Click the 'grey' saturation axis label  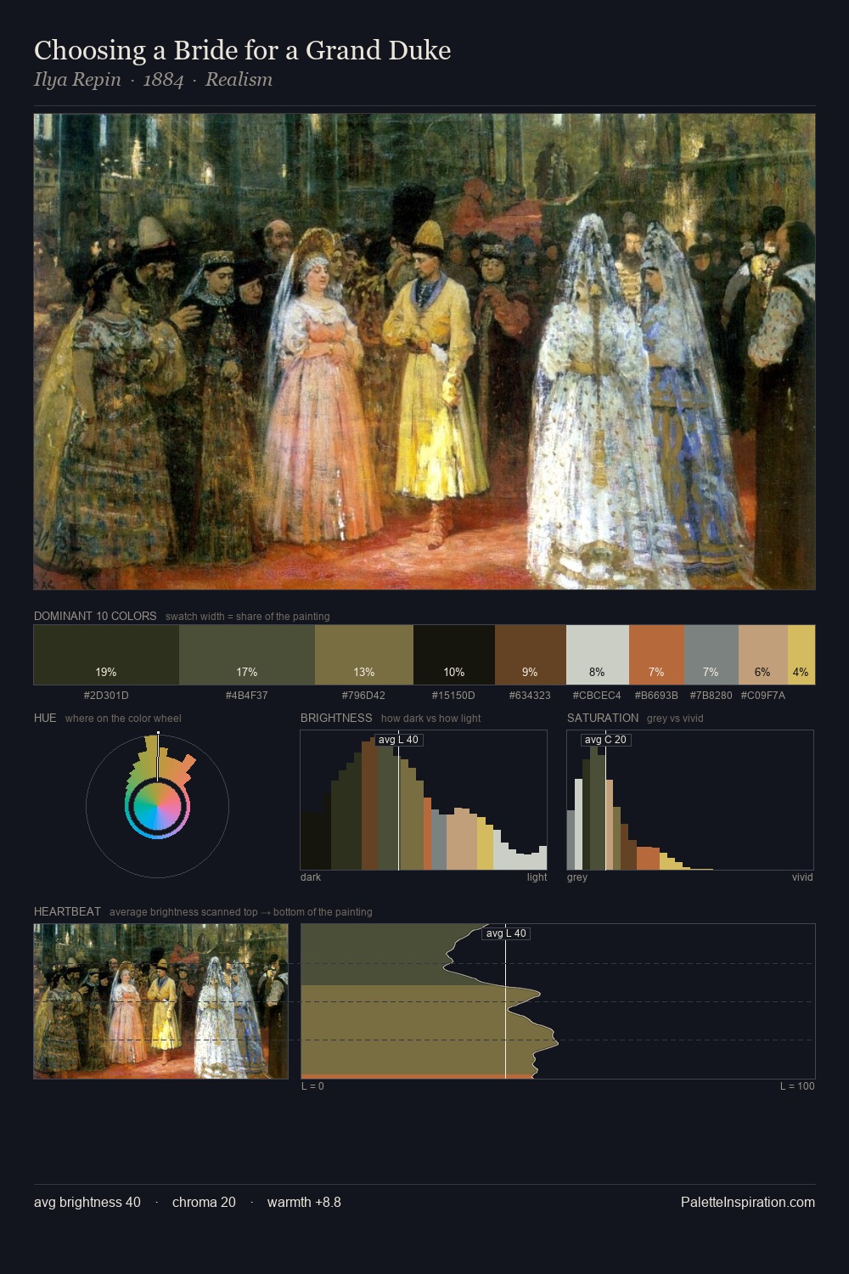[577, 877]
